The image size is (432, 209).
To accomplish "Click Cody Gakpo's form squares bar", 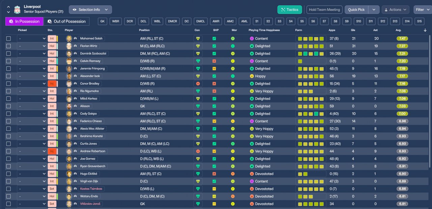I will 310,114.
